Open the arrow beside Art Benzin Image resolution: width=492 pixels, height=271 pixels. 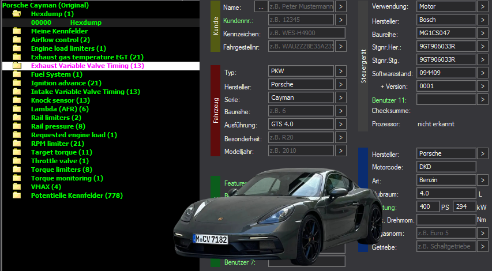(x=483, y=180)
